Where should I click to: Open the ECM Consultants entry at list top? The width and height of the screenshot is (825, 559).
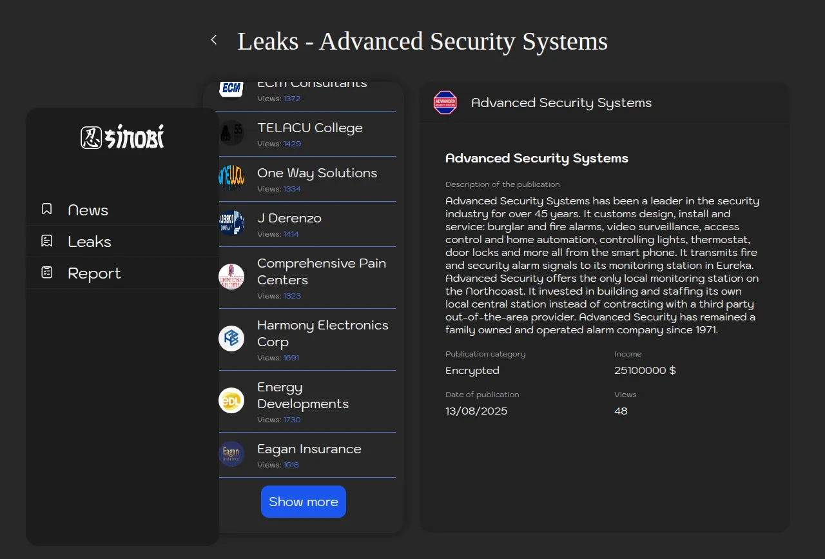(312, 87)
